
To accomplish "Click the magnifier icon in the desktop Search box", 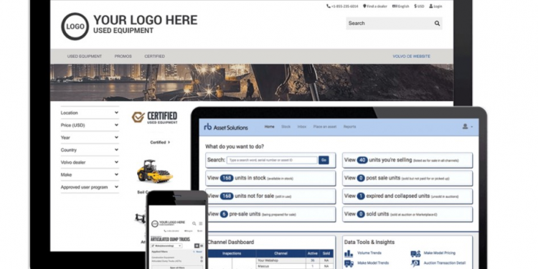I will [437, 24].
